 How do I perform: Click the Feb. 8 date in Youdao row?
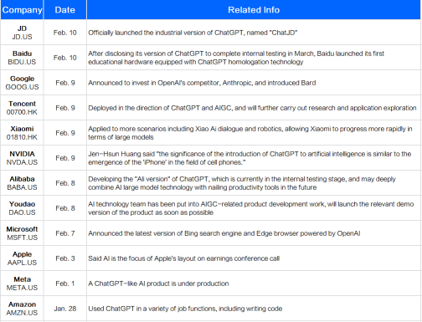click(65, 208)
